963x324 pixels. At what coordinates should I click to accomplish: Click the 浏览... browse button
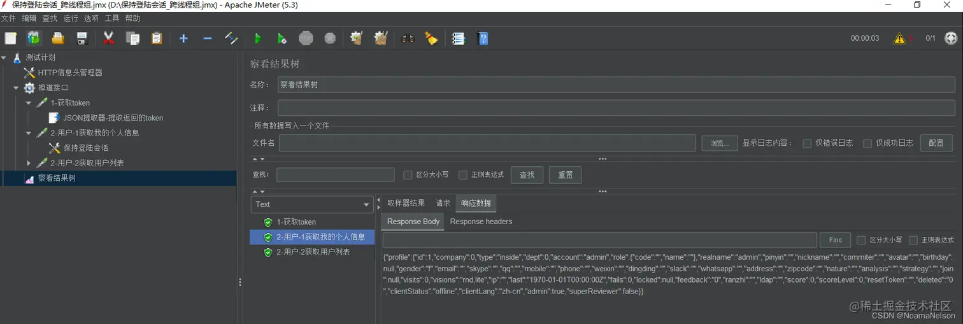pyautogui.click(x=720, y=143)
